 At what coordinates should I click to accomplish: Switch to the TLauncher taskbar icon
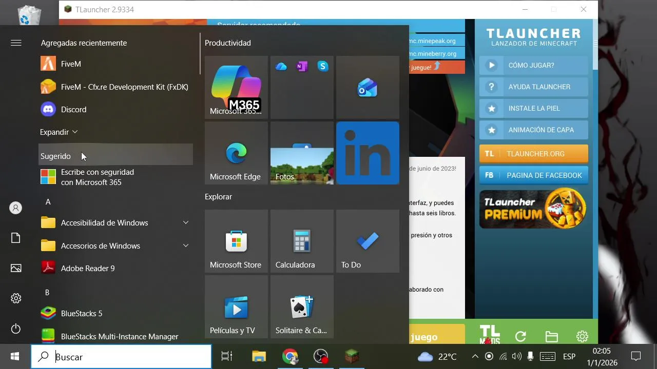tap(352, 357)
